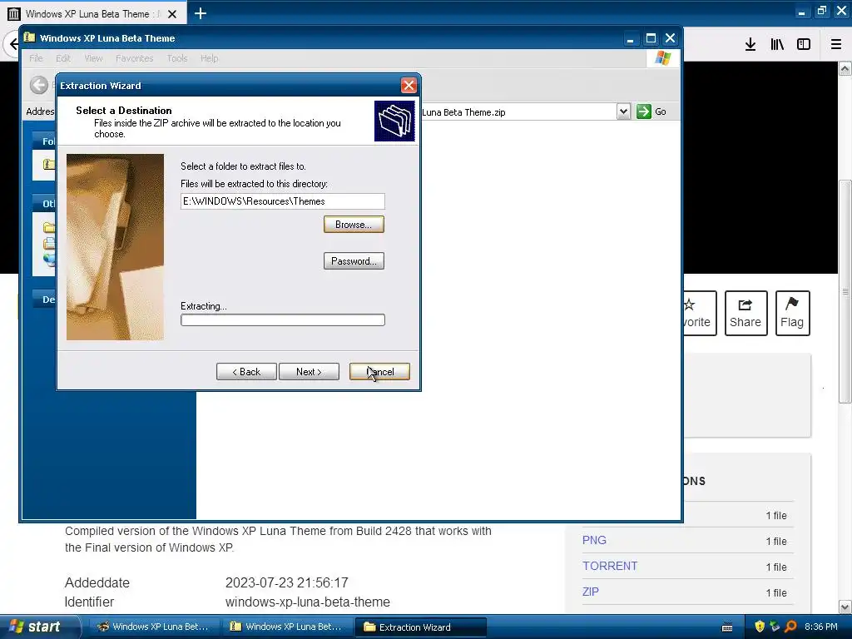Edit the extraction directory path field
Image resolution: width=852 pixels, height=639 pixels.
point(283,201)
